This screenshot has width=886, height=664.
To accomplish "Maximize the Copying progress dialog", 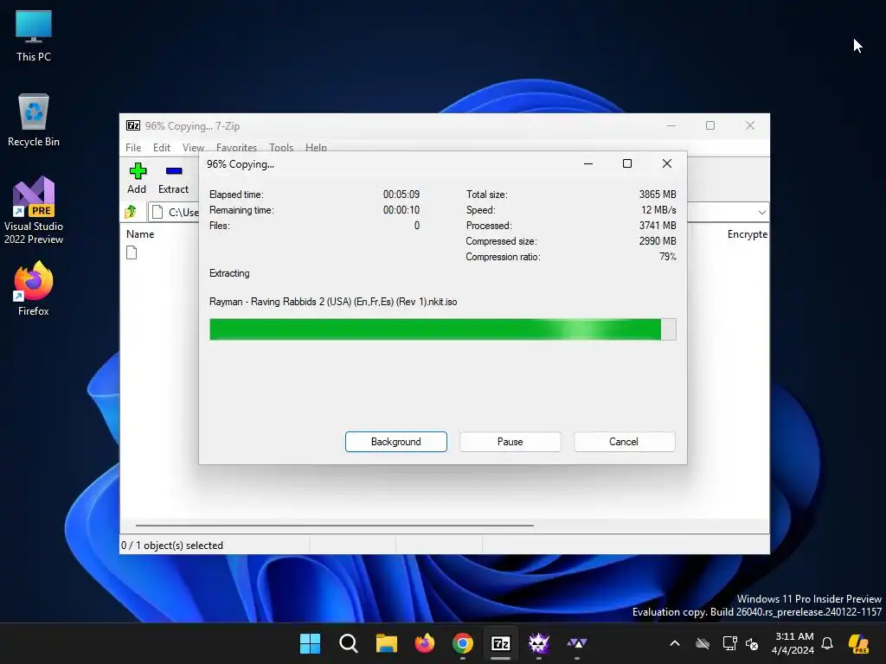I will (x=627, y=163).
